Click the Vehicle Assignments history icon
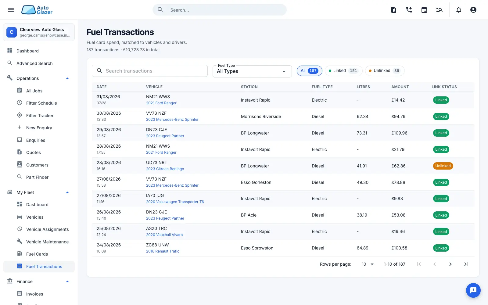Screen dimensions: 488x305 click(20, 229)
